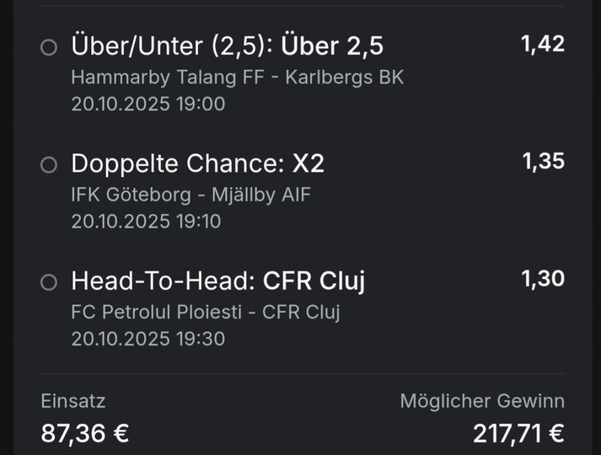
Task: Click the IFK Göteborg team name
Action: [131, 194]
